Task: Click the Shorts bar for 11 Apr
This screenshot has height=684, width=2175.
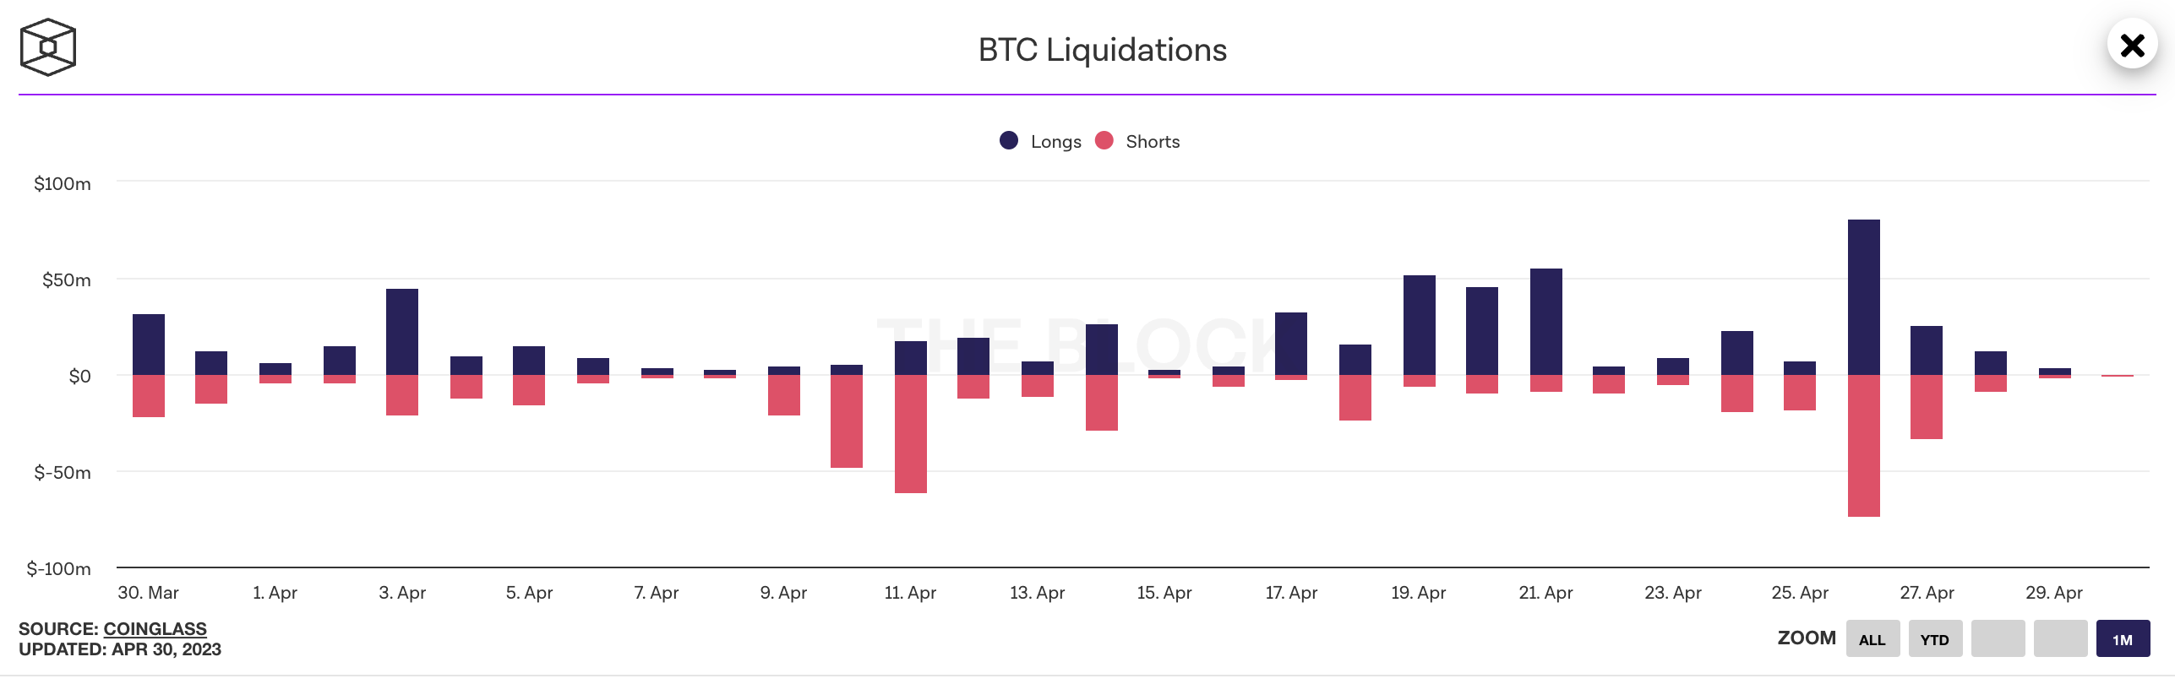Action: click(910, 434)
